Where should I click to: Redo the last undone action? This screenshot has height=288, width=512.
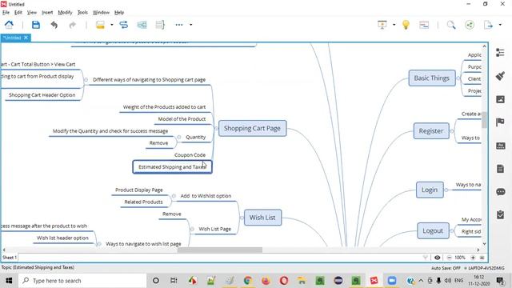tap(73, 25)
